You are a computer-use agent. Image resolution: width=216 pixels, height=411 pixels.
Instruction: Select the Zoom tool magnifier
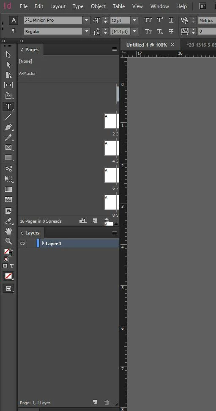pos(8,241)
